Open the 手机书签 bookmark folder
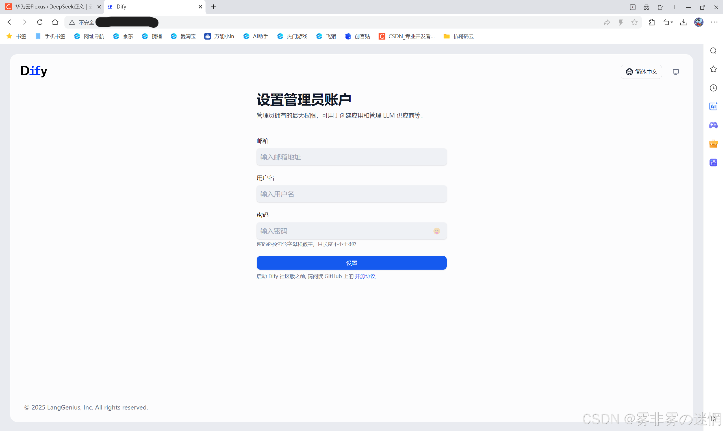This screenshot has height=431, width=723. pos(51,36)
